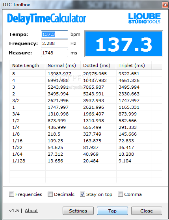The image size is (169, 220).
Task: Select the triplet value 1165.331
Action: tap(129, 107)
